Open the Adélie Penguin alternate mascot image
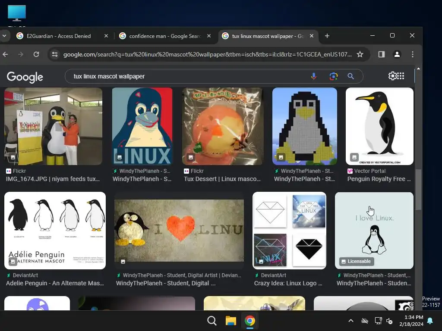 [x=55, y=231]
